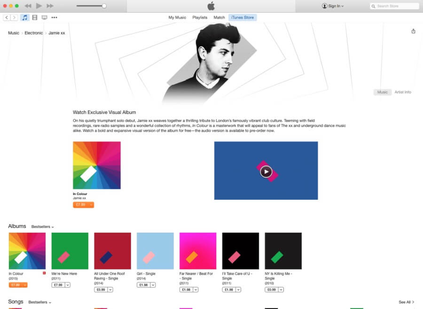
Task: Go to the Electronic genre breadcrumb
Action: [34, 33]
